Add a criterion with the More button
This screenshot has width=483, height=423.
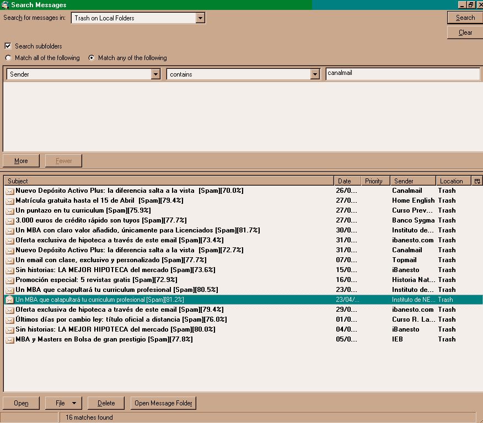[22, 161]
